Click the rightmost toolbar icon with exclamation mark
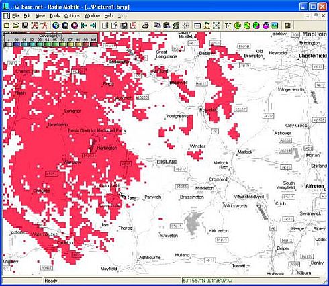Viewport: 329px width, 286px height. [x=287, y=26]
